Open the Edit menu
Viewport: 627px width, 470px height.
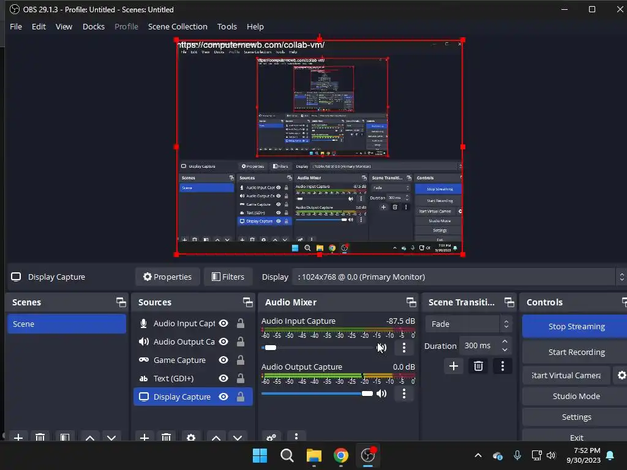39,27
